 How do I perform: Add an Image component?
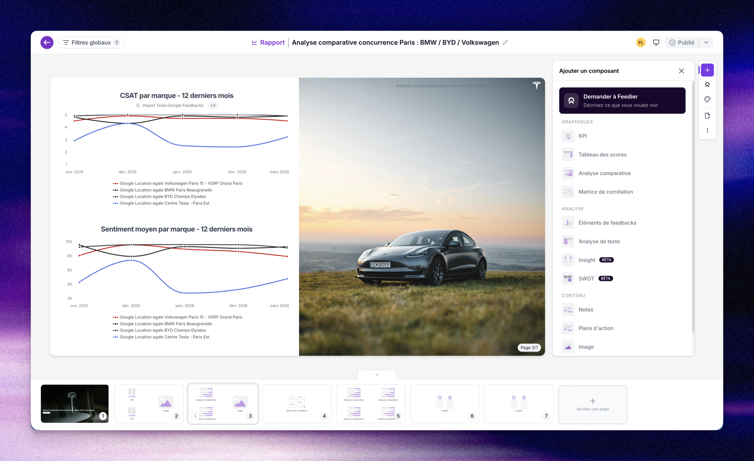622,347
